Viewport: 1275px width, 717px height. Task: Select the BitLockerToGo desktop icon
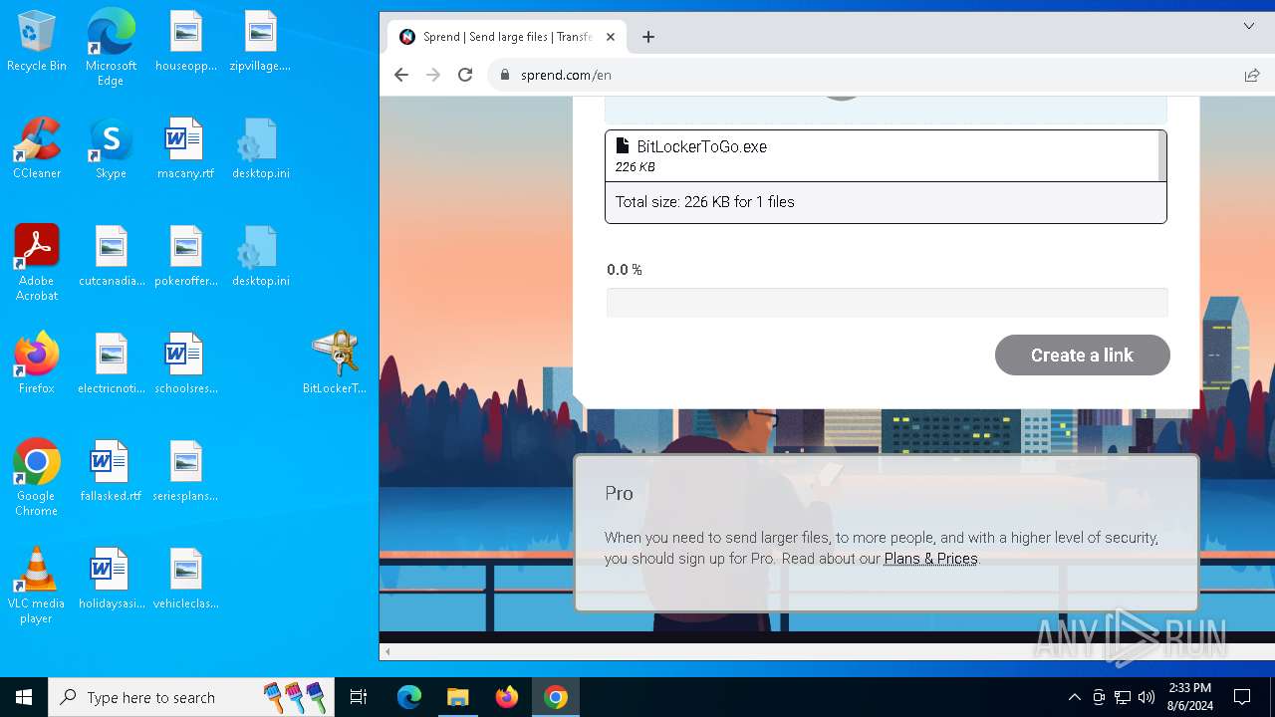point(335,361)
